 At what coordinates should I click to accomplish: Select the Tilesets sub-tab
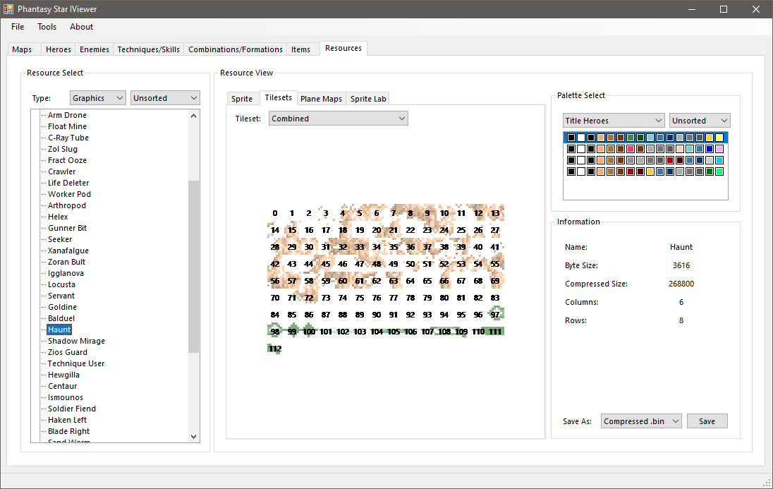pos(278,97)
